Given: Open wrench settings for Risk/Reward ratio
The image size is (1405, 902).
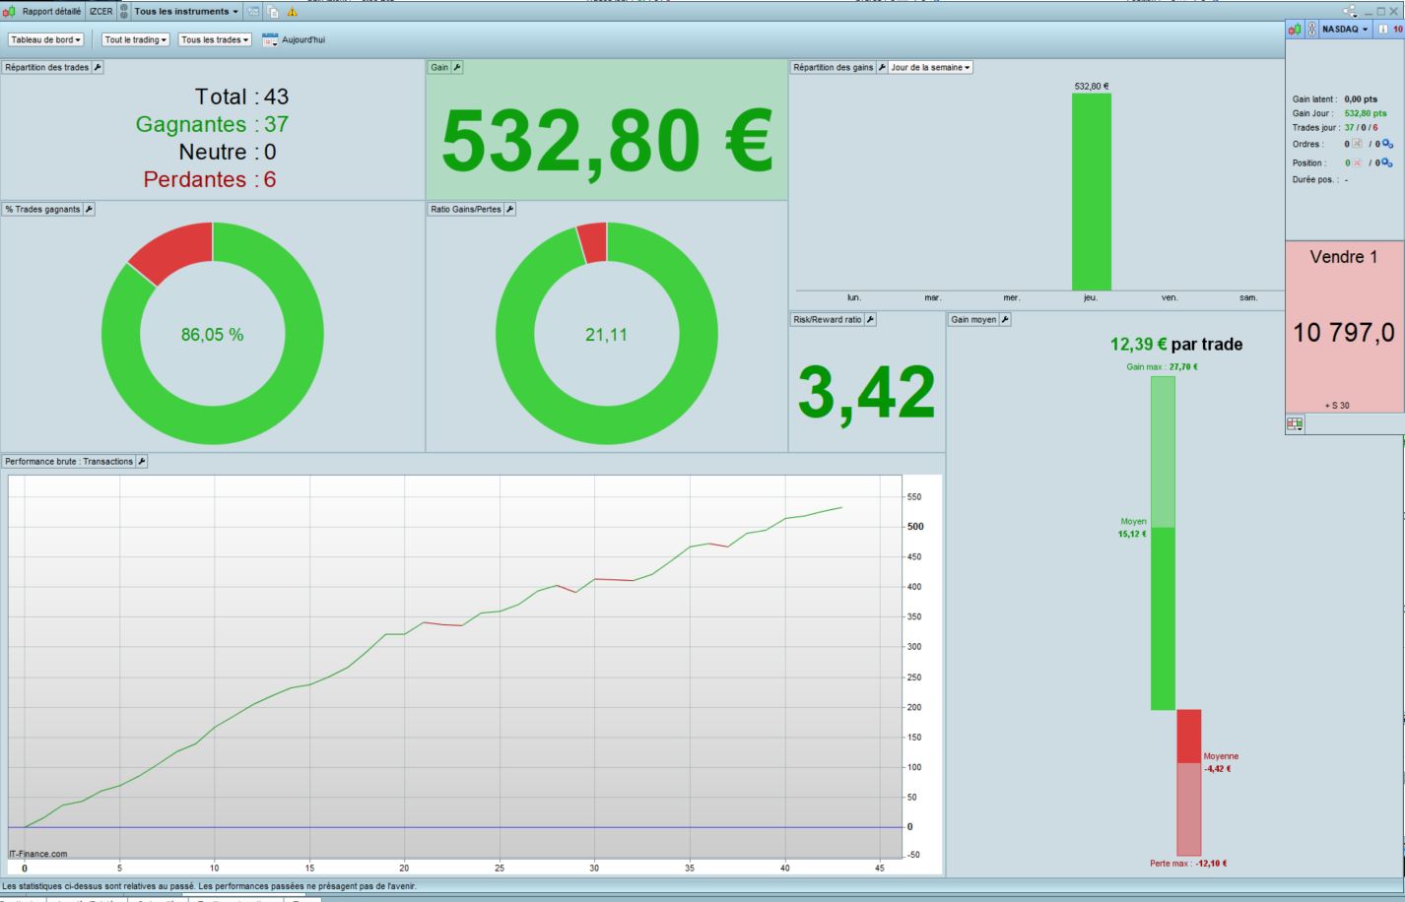Looking at the screenshot, I should click(870, 319).
